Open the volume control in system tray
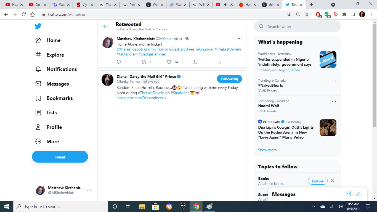 (x=340, y=206)
